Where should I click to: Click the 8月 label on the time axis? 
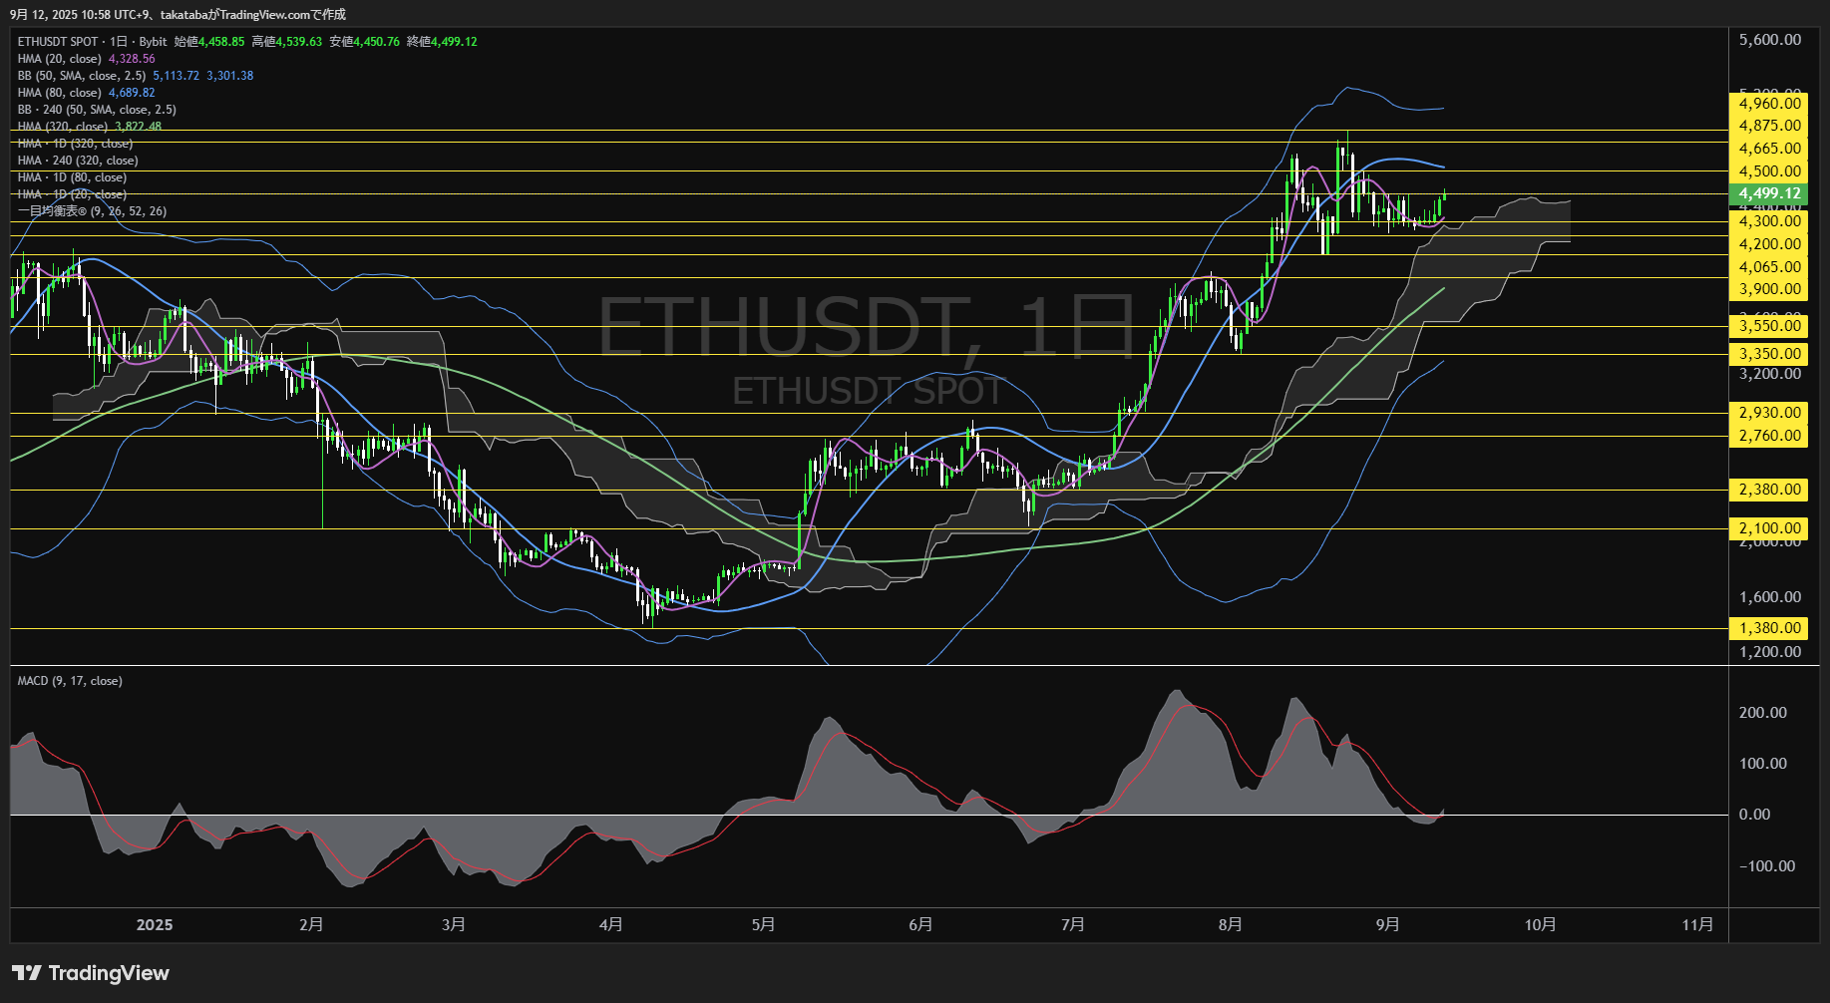coord(1231,925)
